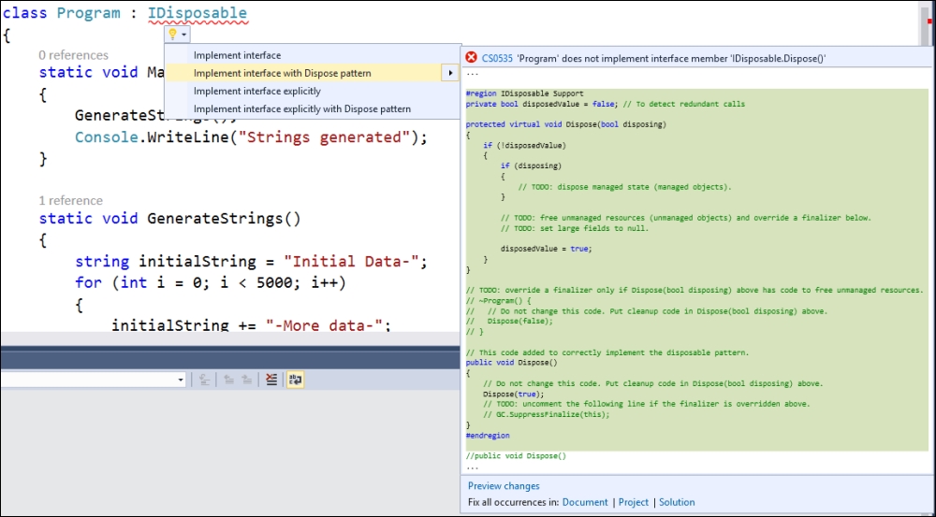The height and width of the screenshot is (517, 936).
Task: Click the Find message in code icon
Action: click(x=204, y=380)
